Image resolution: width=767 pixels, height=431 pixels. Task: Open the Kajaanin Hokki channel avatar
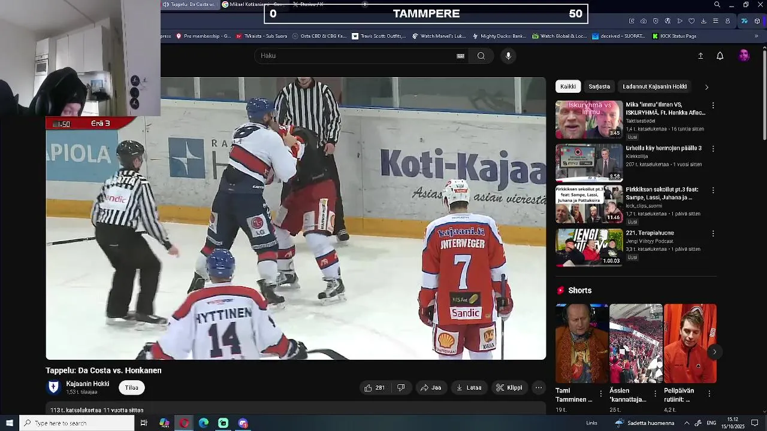tap(53, 387)
